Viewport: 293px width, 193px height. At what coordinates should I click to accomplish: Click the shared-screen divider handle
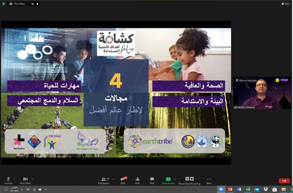[x=232, y=93]
